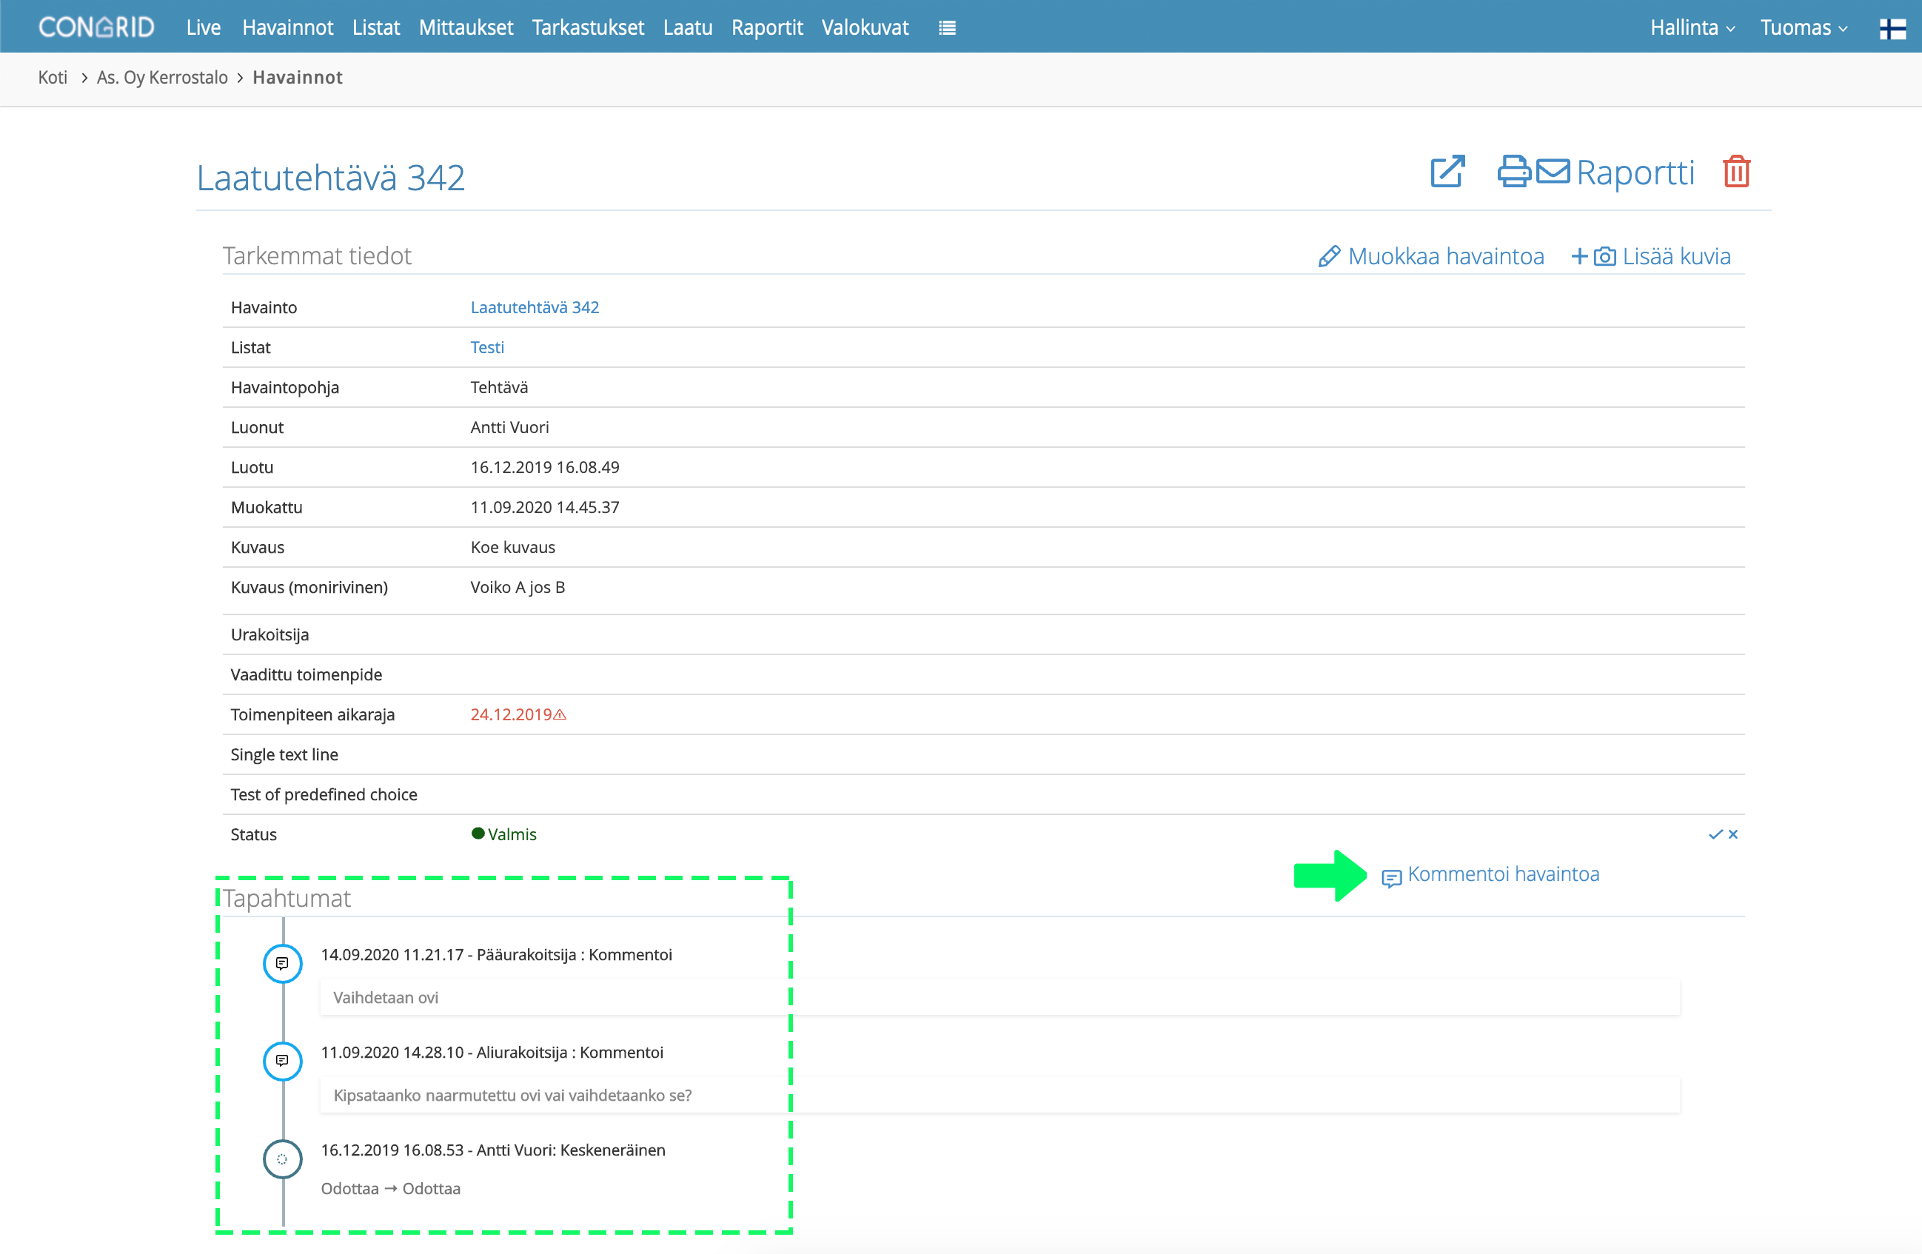Open the Listat navigation menu
This screenshot has width=1922, height=1254.
pyautogui.click(x=376, y=27)
